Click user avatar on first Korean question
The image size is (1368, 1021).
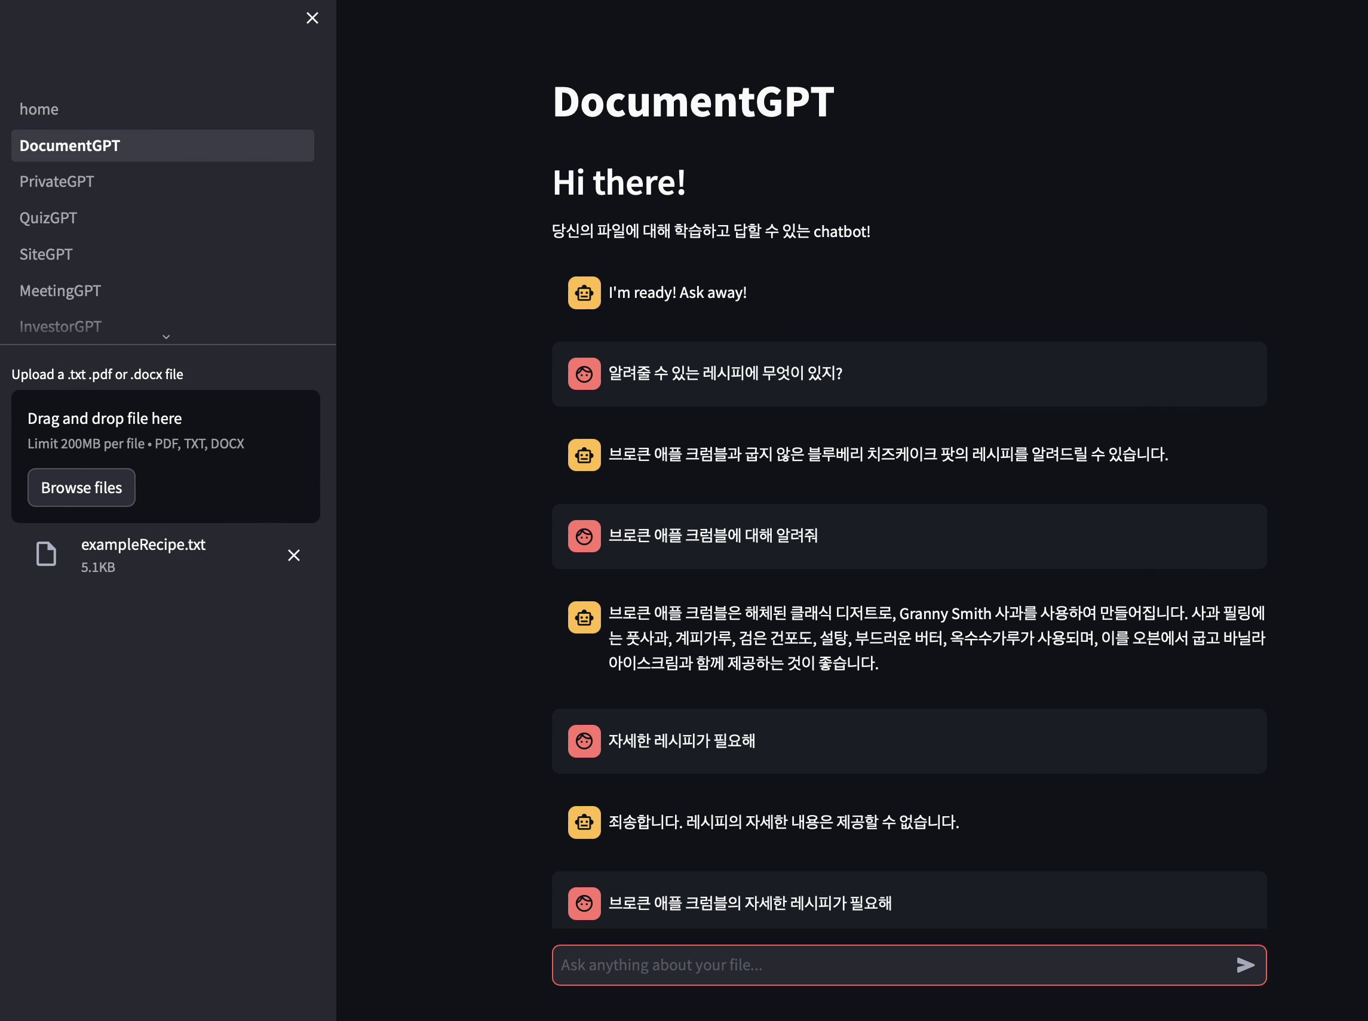pos(584,373)
